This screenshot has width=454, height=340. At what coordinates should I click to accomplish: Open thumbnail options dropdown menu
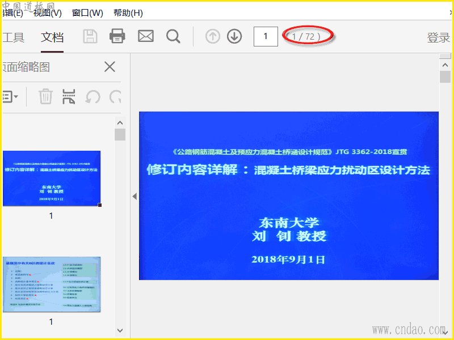point(10,96)
